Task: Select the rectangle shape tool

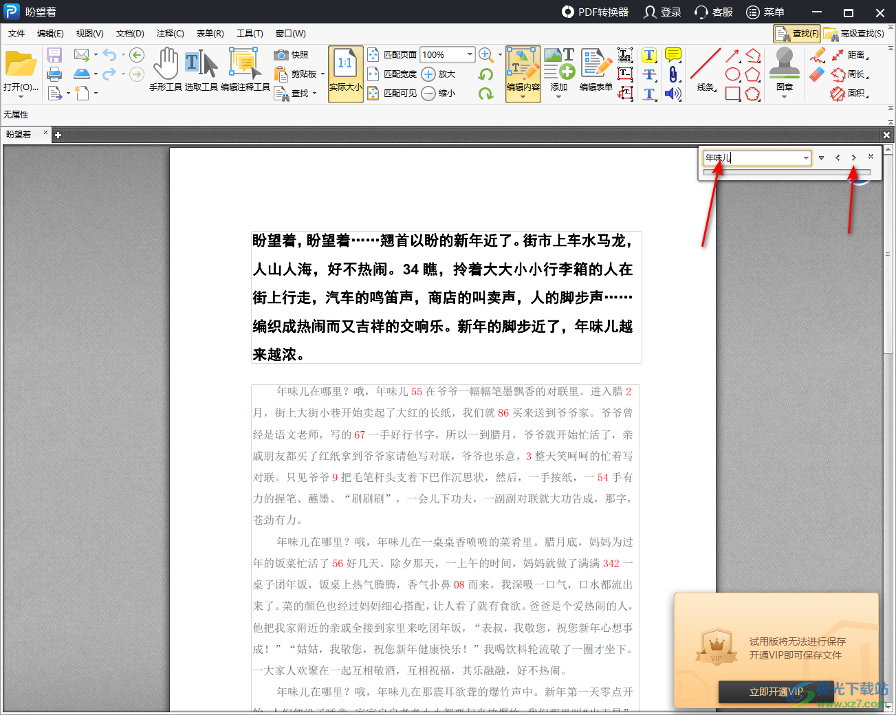Action: pos(733,93)
